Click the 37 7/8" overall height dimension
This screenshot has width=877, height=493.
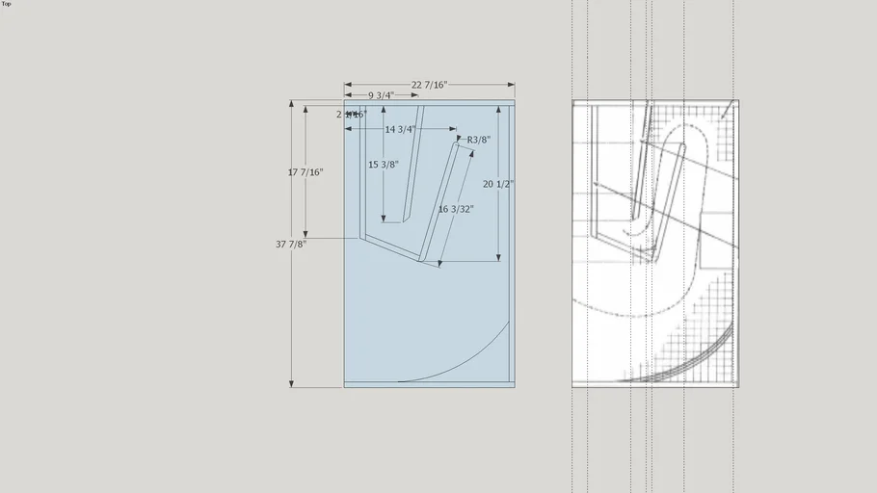pyautogui.click(x=291, y=245)
